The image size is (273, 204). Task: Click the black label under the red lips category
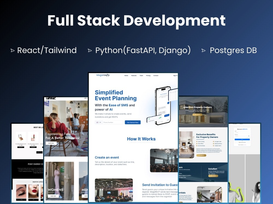[x=33, y=200]
